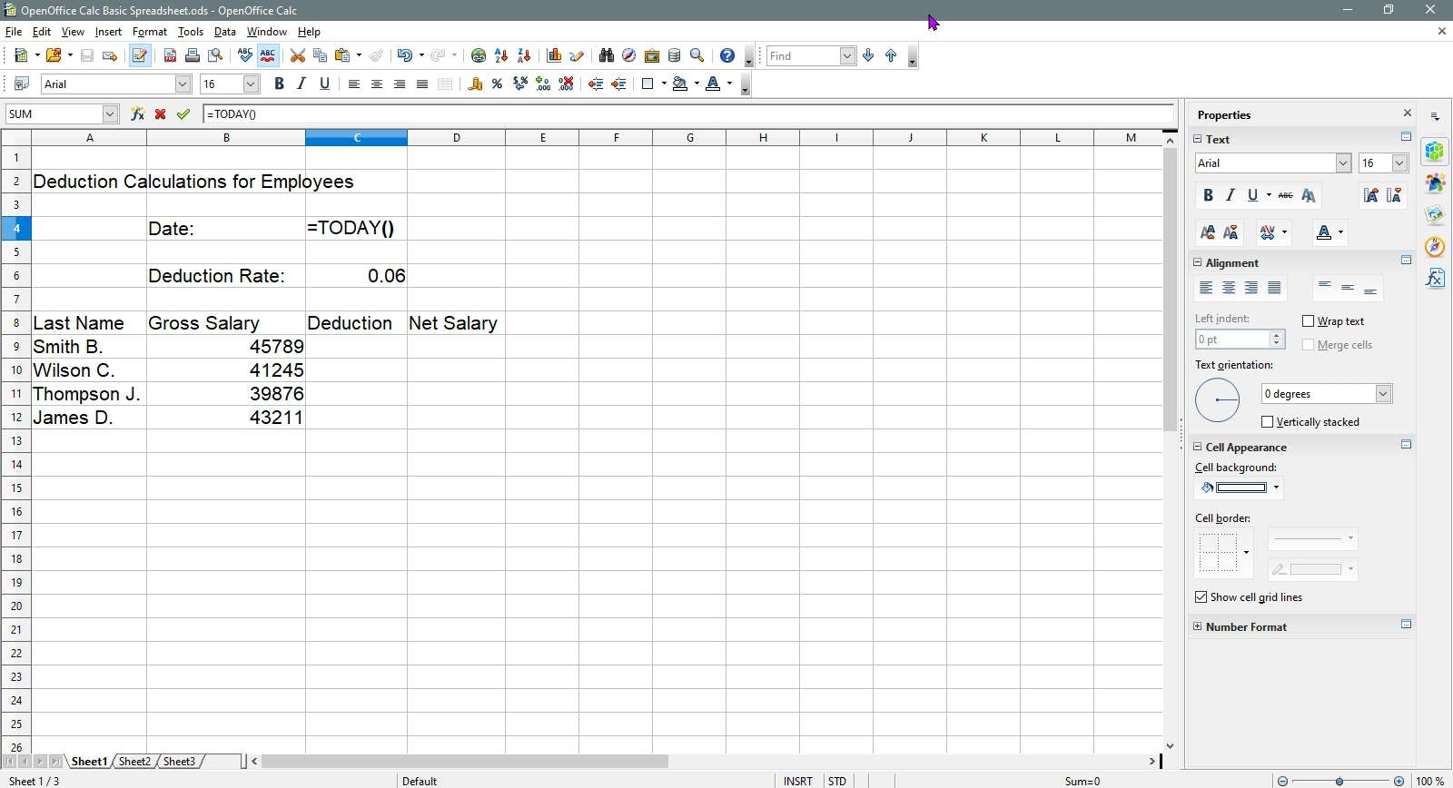Open Find & Replace binoculars icon
Image resolution: width=1453 pixels, height=788 pixels.
tap(606, 55)
